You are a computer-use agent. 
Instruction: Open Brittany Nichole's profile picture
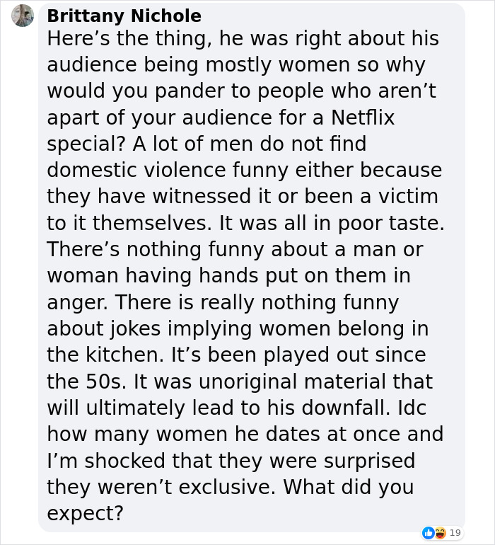(x=23, y=15)
